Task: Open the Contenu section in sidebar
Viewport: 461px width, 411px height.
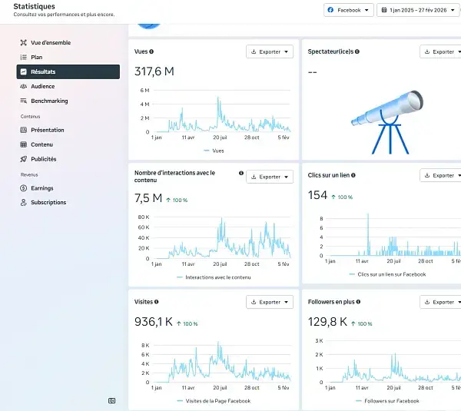Action: click(41, 144)
